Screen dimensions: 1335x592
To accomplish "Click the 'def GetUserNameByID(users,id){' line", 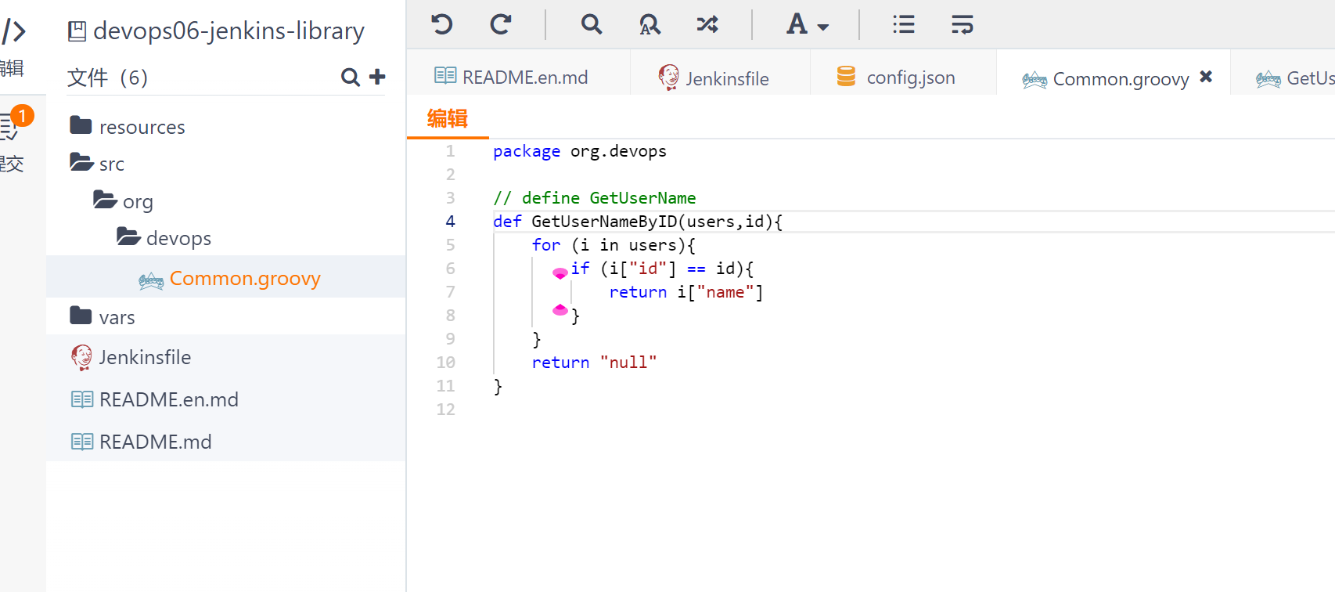I will click(x=638, y=222).
